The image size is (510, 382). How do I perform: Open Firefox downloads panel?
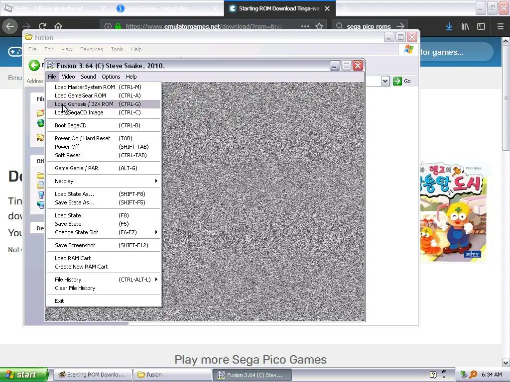click(x=449, y=27)
